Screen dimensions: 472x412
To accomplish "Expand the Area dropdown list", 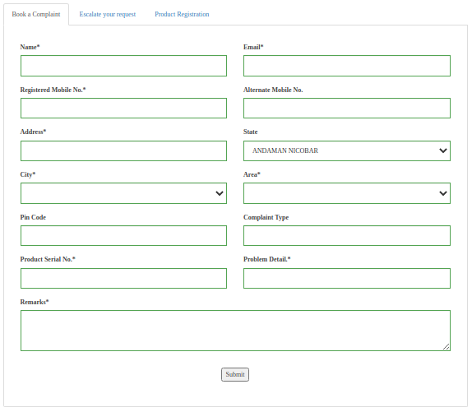I will tap(347, 193).
